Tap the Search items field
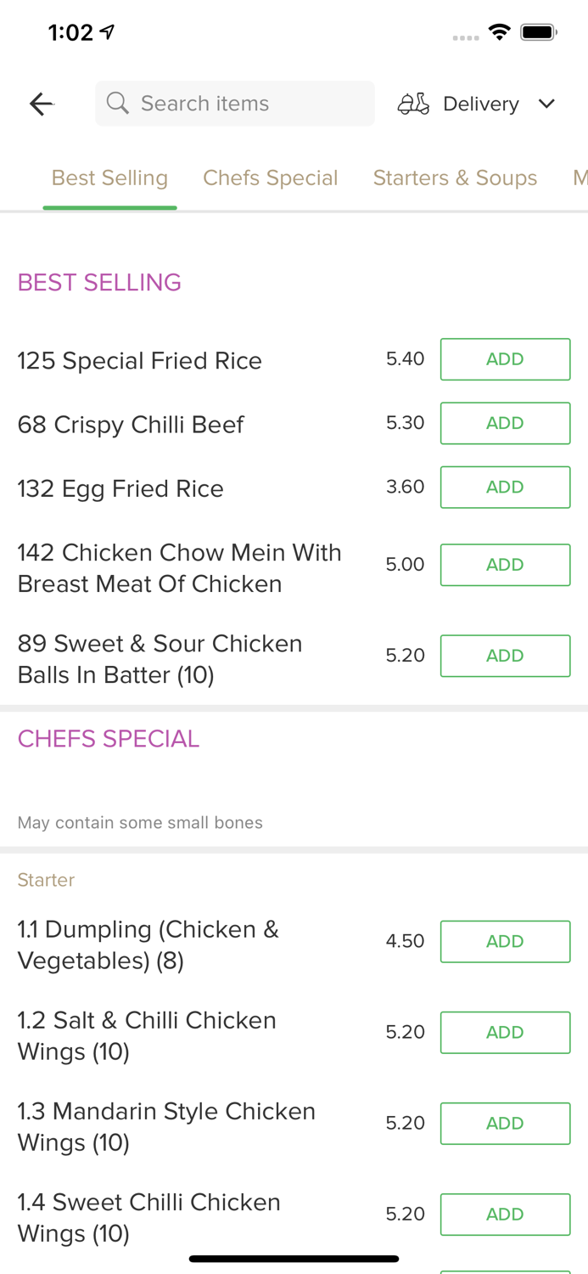This screenshot has height=1274, width=588. 235,103
